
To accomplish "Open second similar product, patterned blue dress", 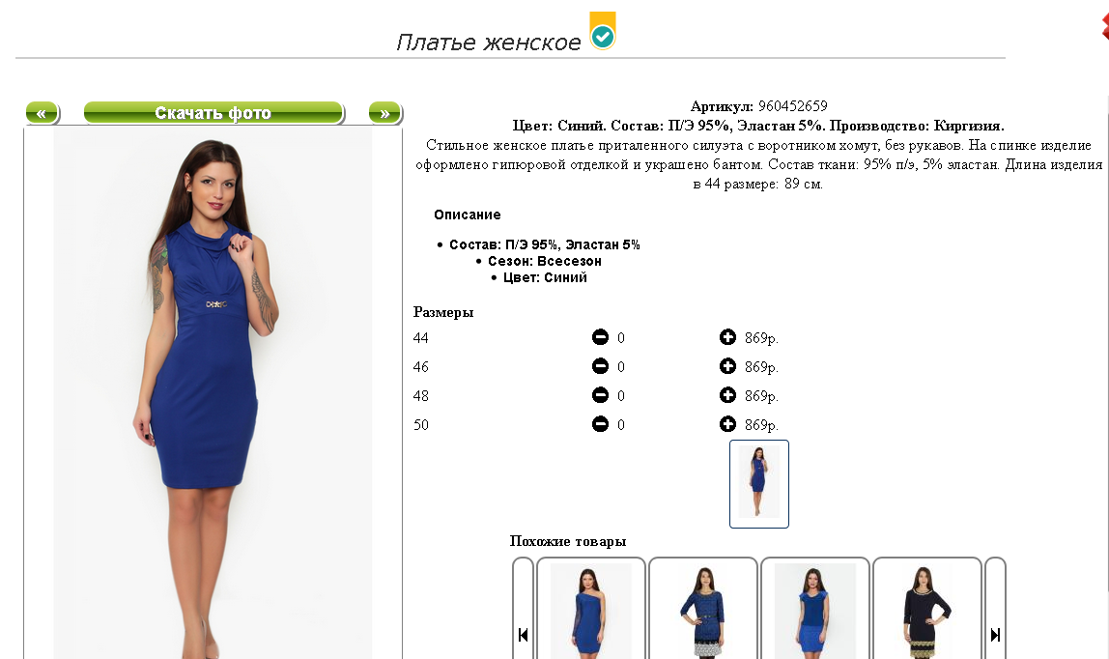I will 703,611.
